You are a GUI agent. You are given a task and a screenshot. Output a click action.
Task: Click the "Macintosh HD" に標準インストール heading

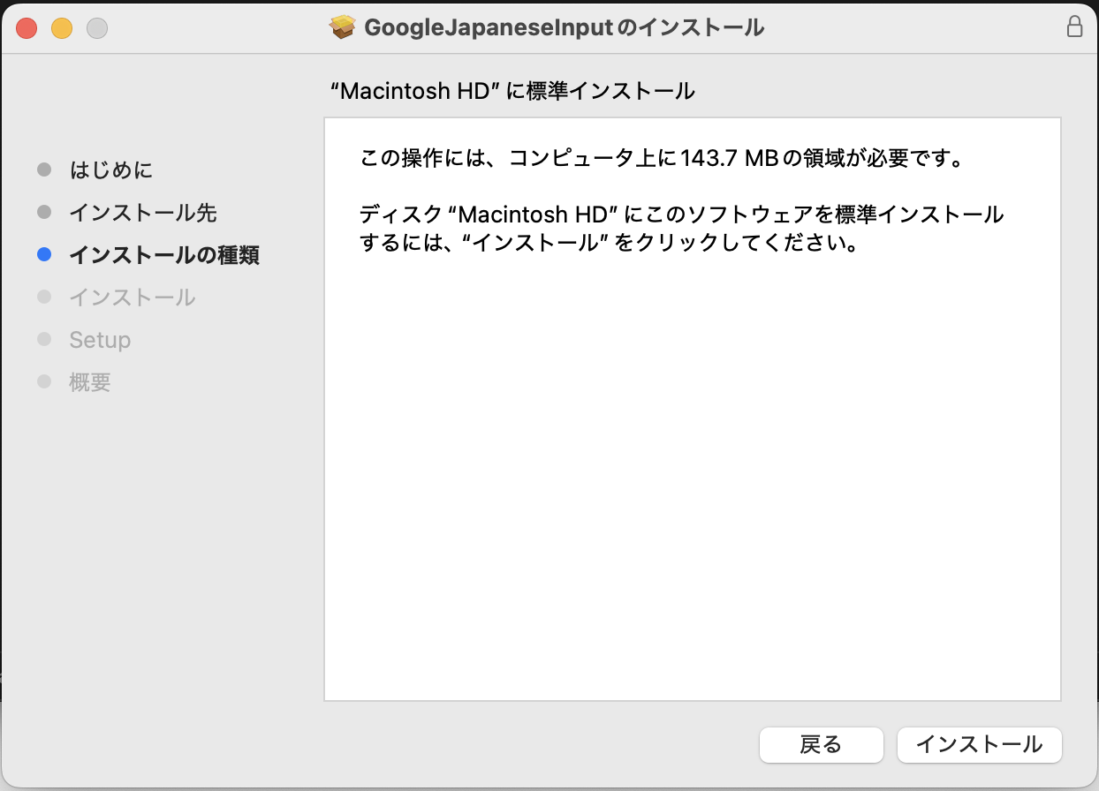[x=512, y=91]
